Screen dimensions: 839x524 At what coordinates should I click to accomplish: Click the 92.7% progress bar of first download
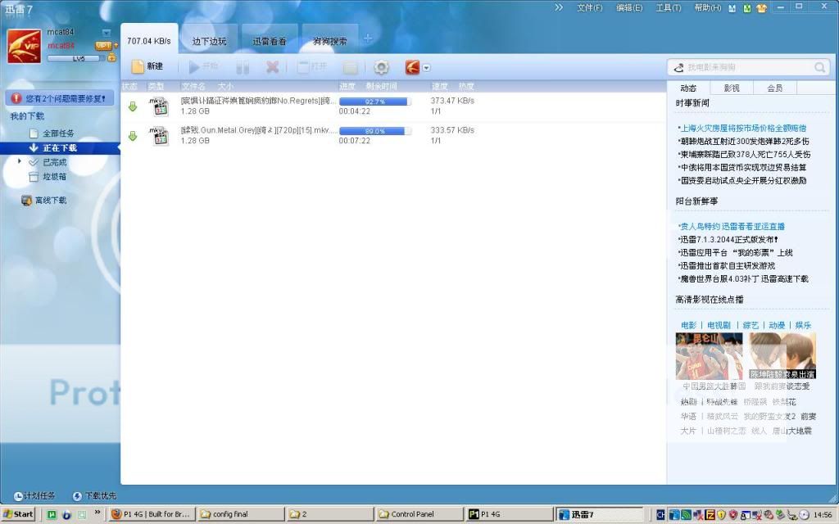(374, 102)
